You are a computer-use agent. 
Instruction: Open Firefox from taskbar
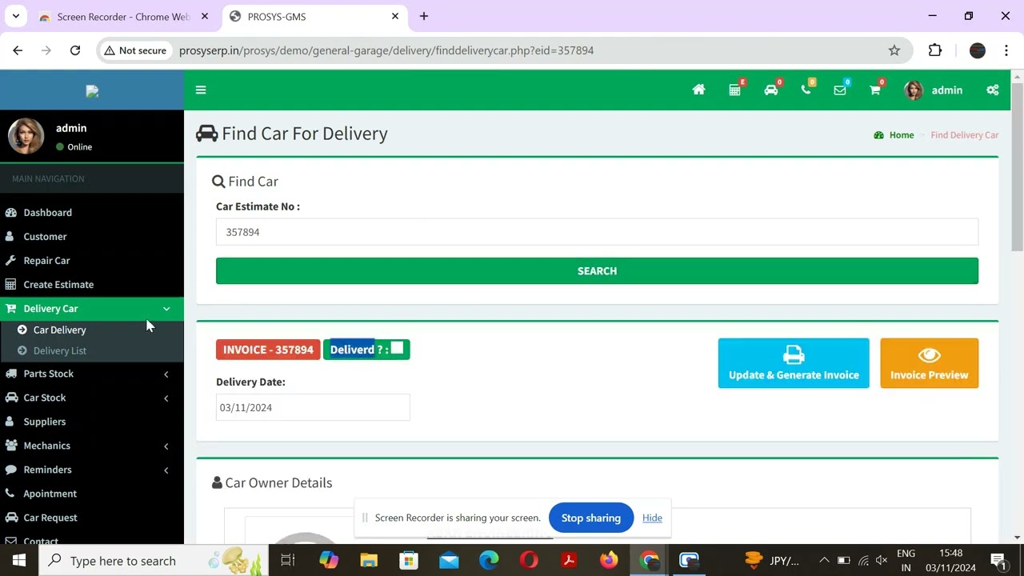pos(609,560)
